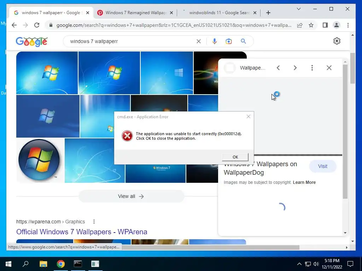The image size is (362, 271).
Task: Open the Windows 10 logo blue wallpaper thumbnail
Action: pyautogui.click(x=167, y=73)
